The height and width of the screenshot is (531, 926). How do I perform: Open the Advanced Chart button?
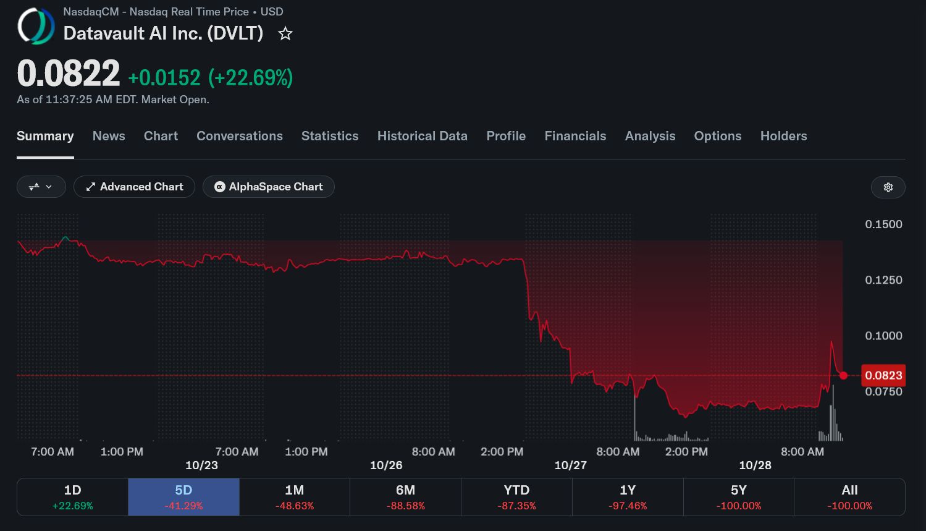[x=134, y=187]
